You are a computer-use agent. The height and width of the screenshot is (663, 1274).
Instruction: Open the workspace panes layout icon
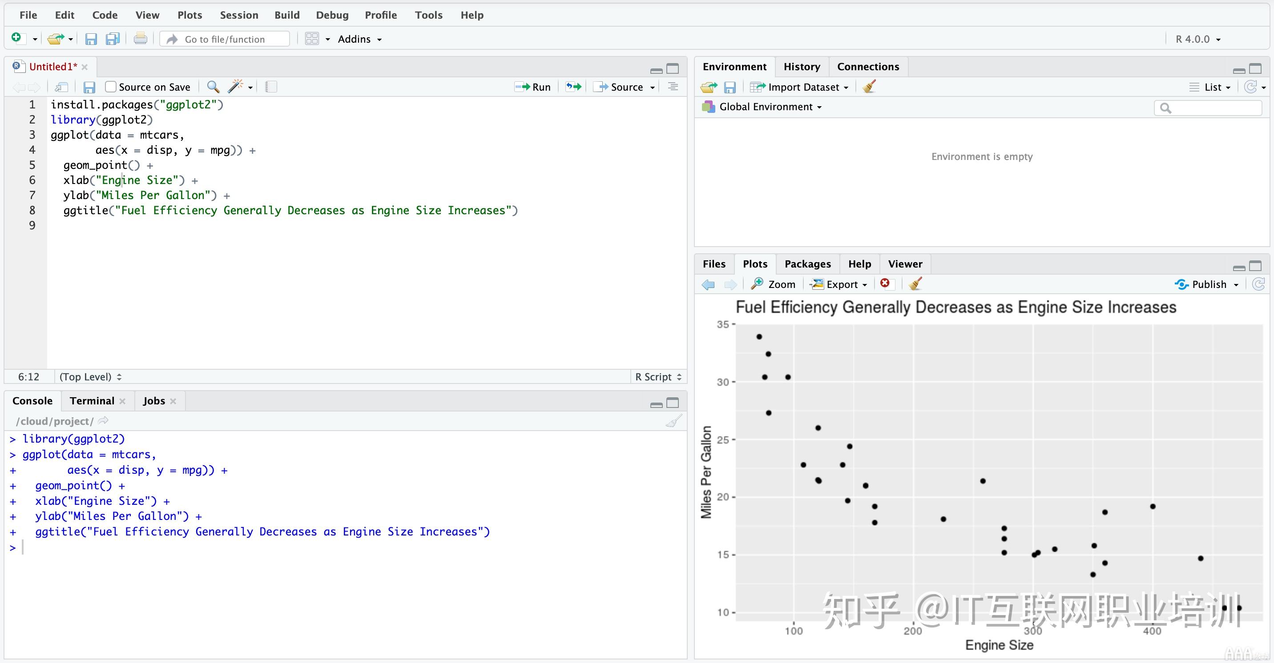click(312, 39)
